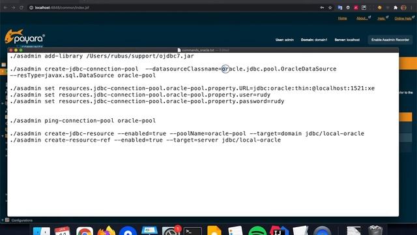
Task: Open Firefox from the dock
Action: pos(106,230)
